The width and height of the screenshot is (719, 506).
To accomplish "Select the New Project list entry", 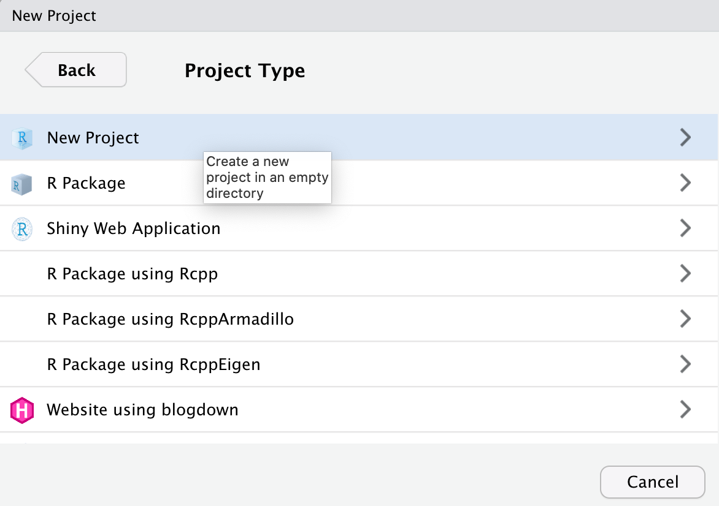I will 93,138.
